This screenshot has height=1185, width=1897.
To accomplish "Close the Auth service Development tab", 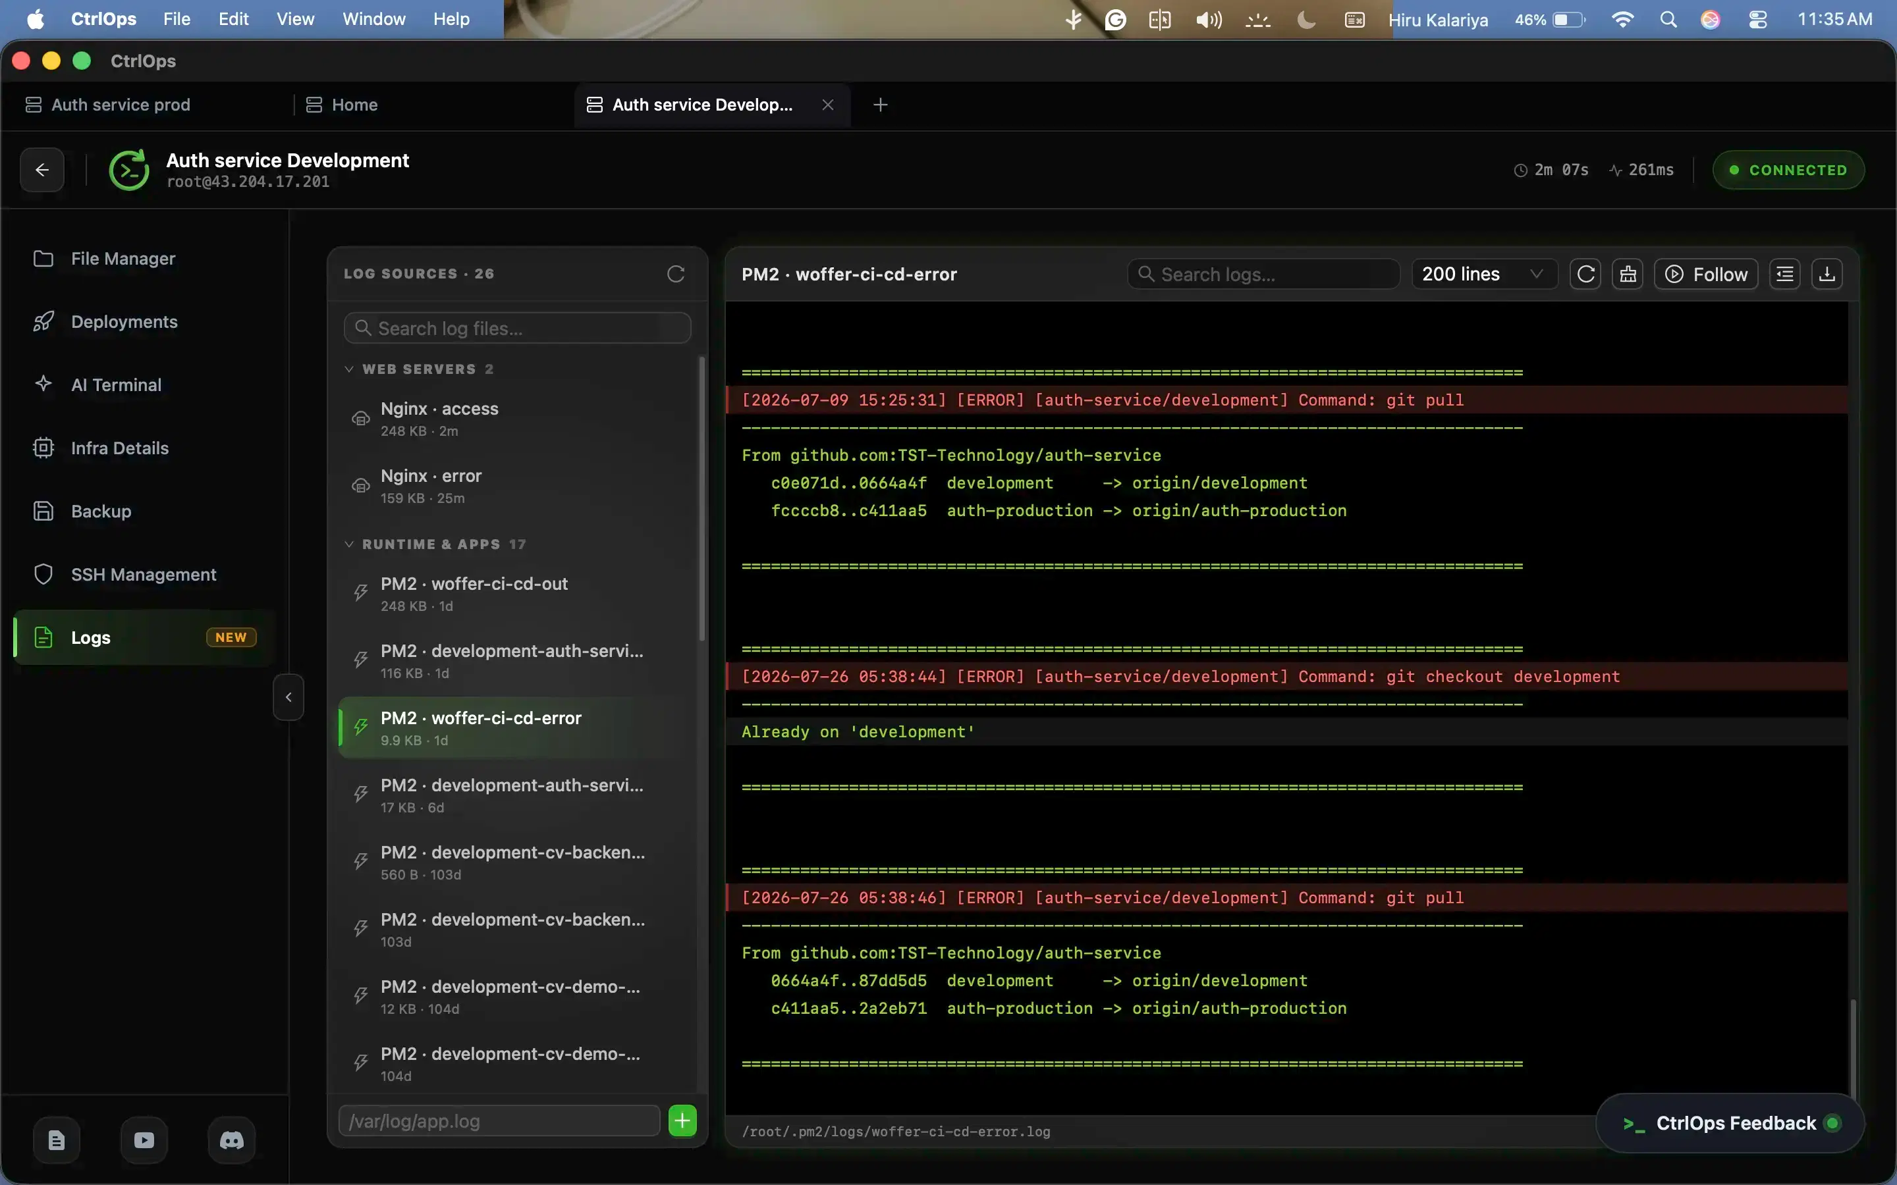I will 828,104.
